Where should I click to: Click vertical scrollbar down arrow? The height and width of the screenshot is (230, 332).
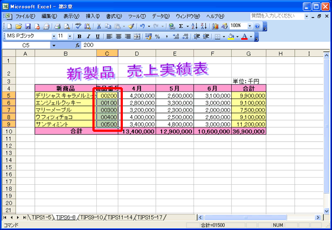(x=326, y=211)
